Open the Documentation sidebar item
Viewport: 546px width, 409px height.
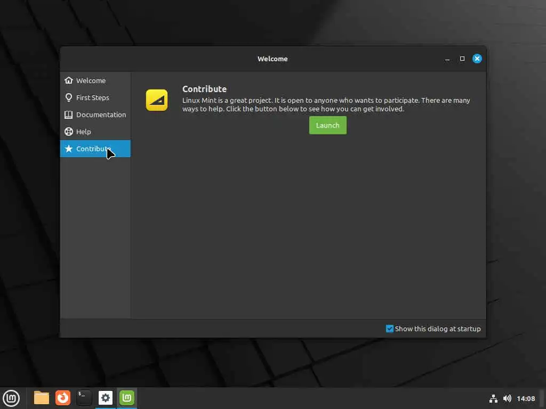click(x=95, y=114)
